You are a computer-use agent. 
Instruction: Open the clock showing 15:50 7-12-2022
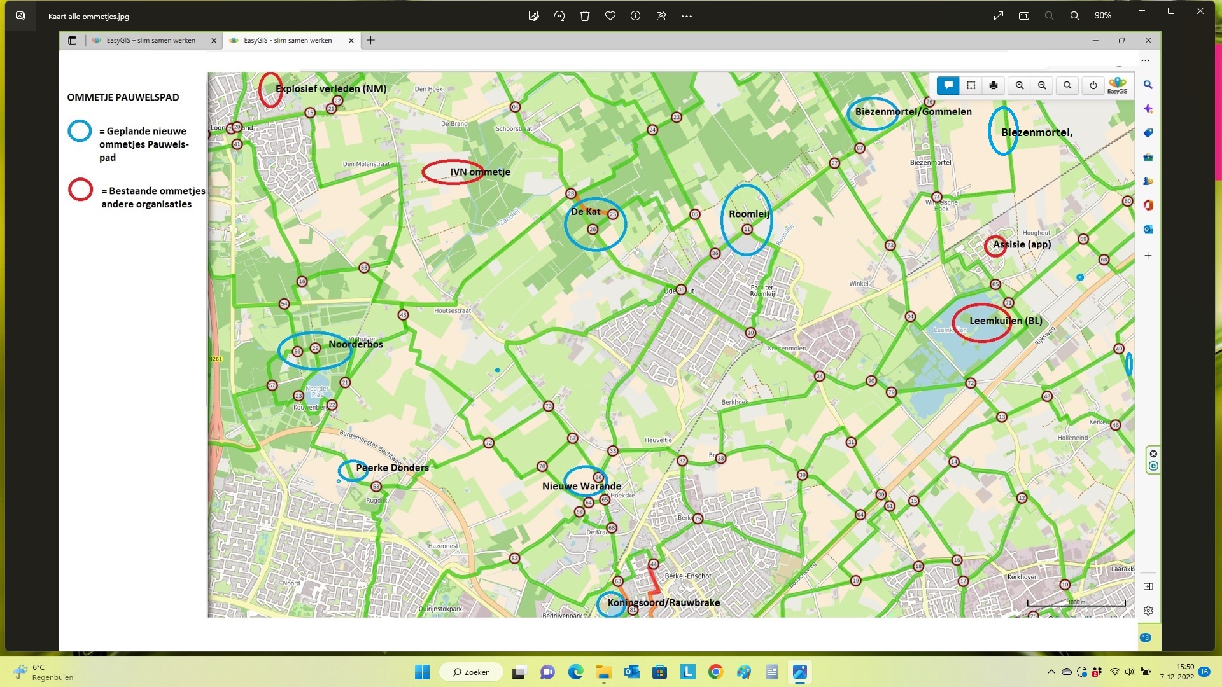point(1177,672)
